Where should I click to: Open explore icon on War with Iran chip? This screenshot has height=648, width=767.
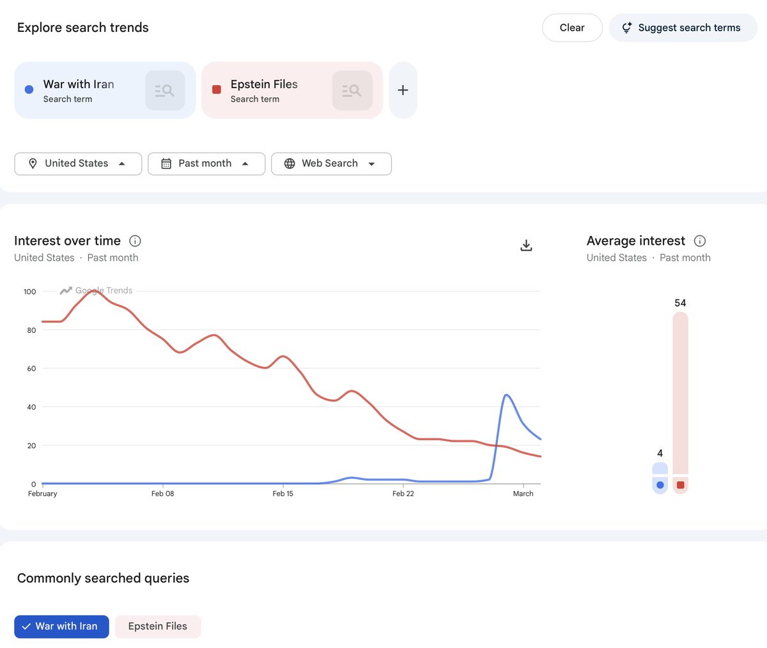point(165,90)
